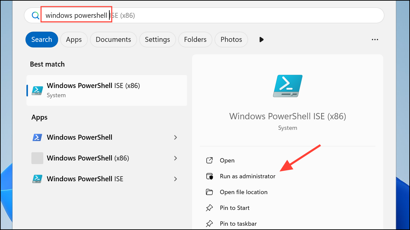This screenshot has height=230, width=410.
Task: Expand options for Windows PowerShell
Action: point(175,137)
